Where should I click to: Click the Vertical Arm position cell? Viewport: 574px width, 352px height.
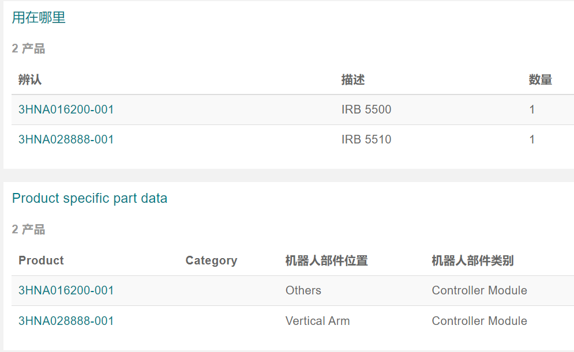pos(317,321)
